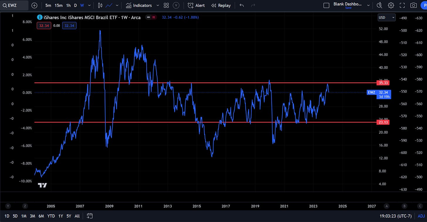427x222 pixels.
Task: Expand the Indicators favorites dropdown arrow
Action: tap(158, 5)
